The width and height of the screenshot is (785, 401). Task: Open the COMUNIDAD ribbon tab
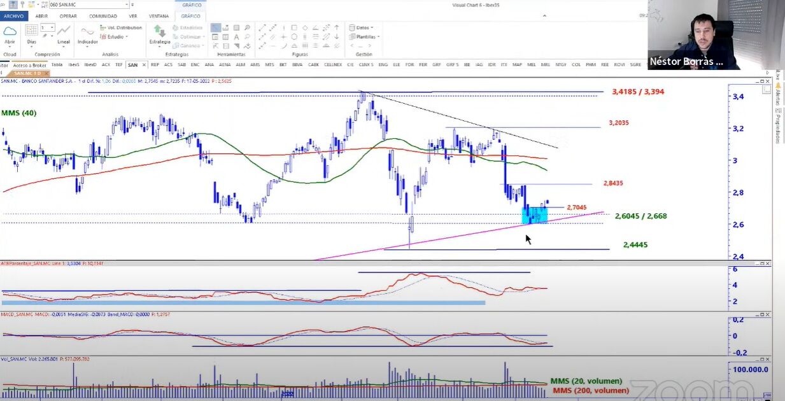(103, 16)
